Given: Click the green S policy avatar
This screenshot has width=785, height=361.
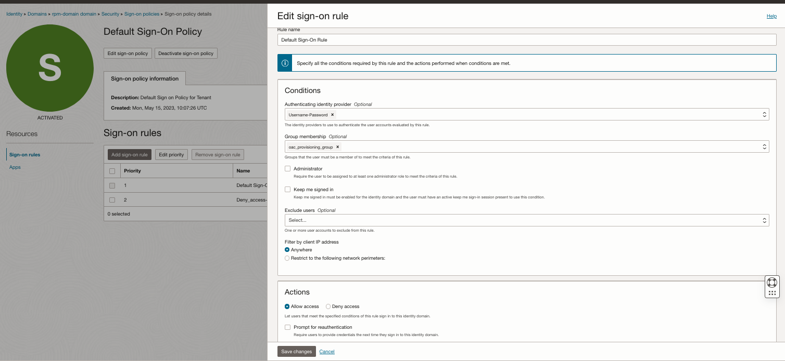Looking at the screenshot, I should click(x=49, y=68).
